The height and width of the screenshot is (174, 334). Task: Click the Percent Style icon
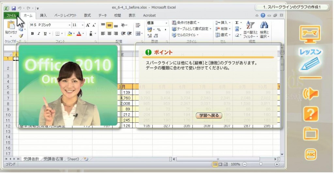pyautogui.click(x=159, y=30)
